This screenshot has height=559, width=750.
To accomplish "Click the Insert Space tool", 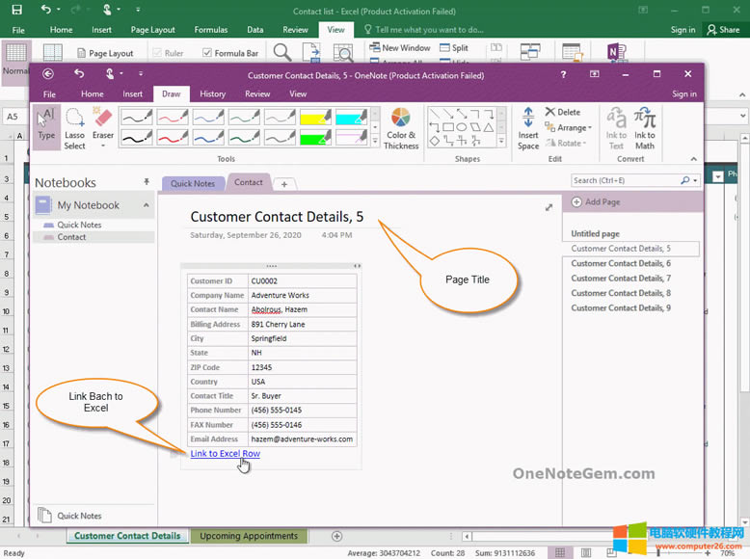I will [528, 128].
